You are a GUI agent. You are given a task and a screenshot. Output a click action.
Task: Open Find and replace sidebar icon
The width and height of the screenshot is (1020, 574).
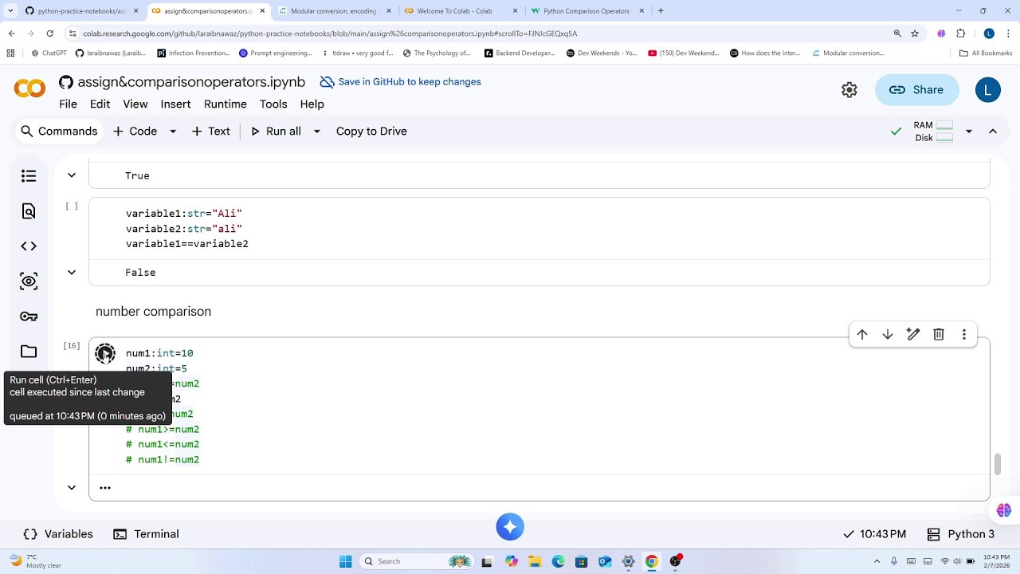tap(29, 211)
